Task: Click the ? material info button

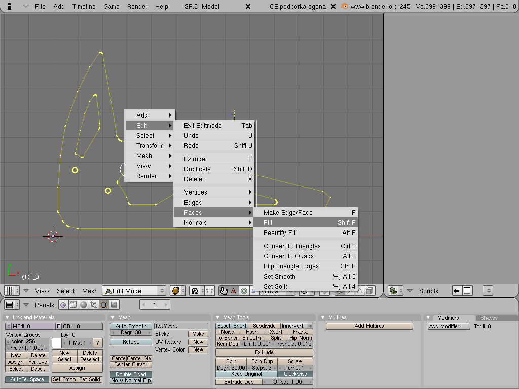Action: 98,343
